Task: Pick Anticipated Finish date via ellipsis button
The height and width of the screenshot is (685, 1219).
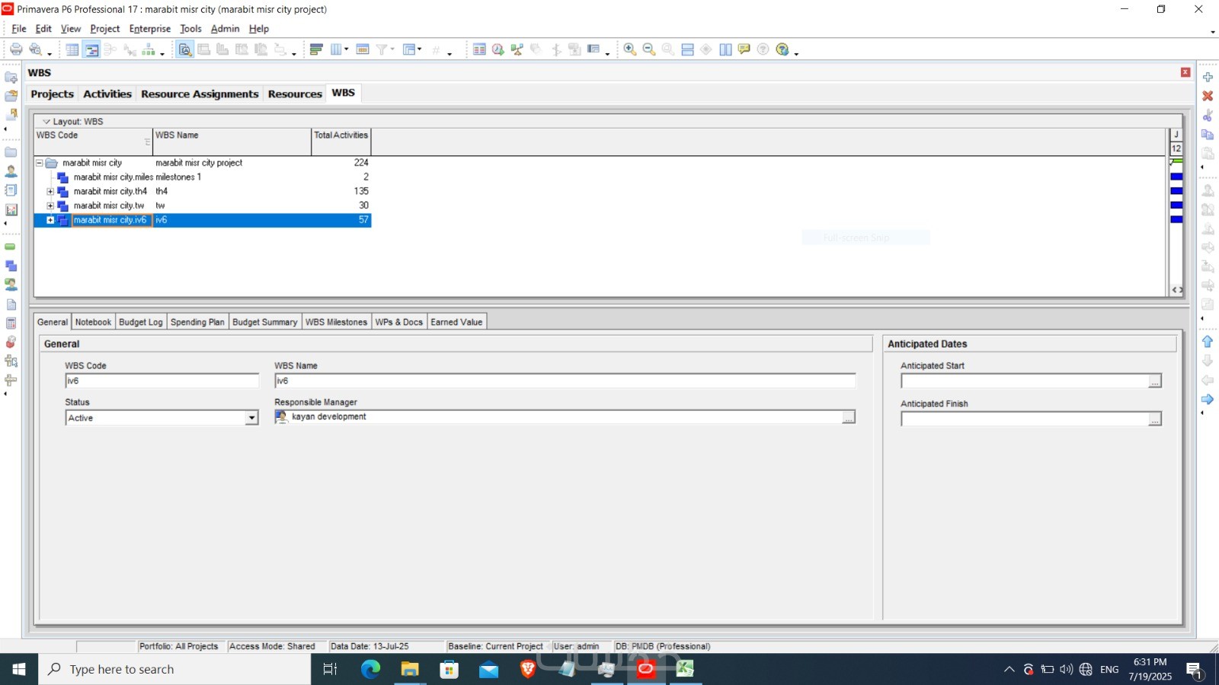Action: pos(1155,419)
